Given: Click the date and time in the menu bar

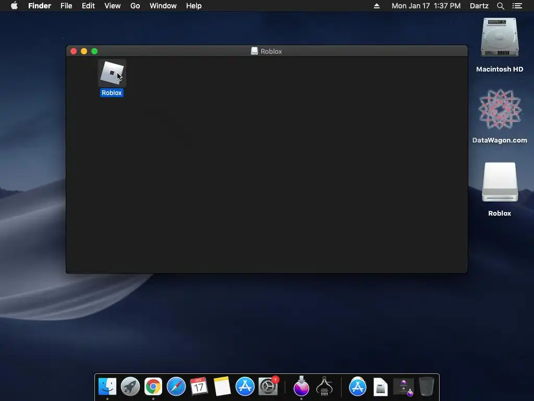Looking at the screenshot, I should [x=426, y=6].
